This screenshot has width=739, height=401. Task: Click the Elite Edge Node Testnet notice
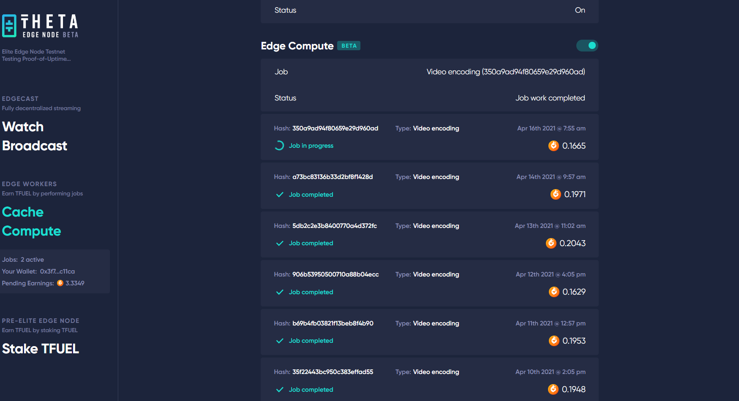tap(36, 55)
